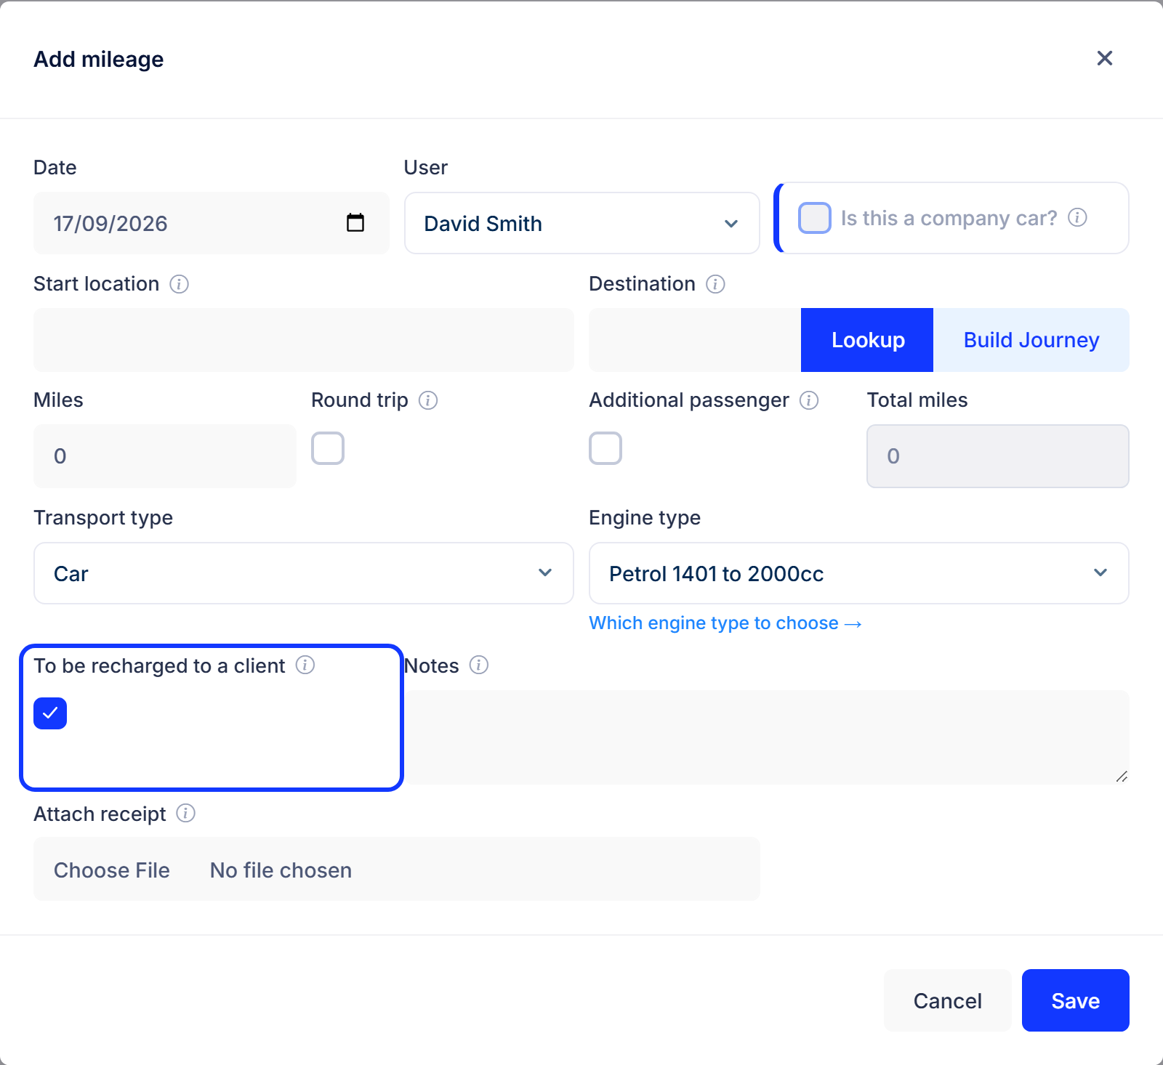Image resolution: width=1163 pixels, height=1065 pixels.
Task: Focus the Start location input field
Action: tap(304, 340)
